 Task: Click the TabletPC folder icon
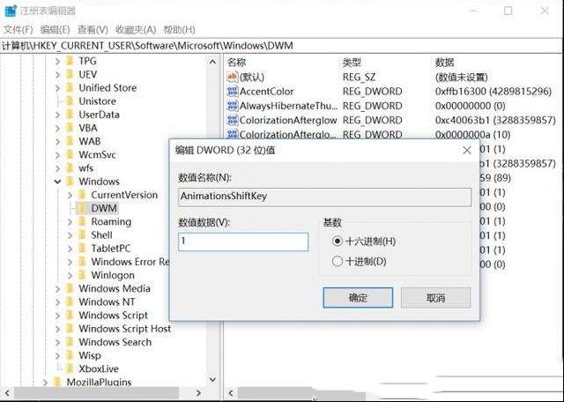(x=82, y=249)
